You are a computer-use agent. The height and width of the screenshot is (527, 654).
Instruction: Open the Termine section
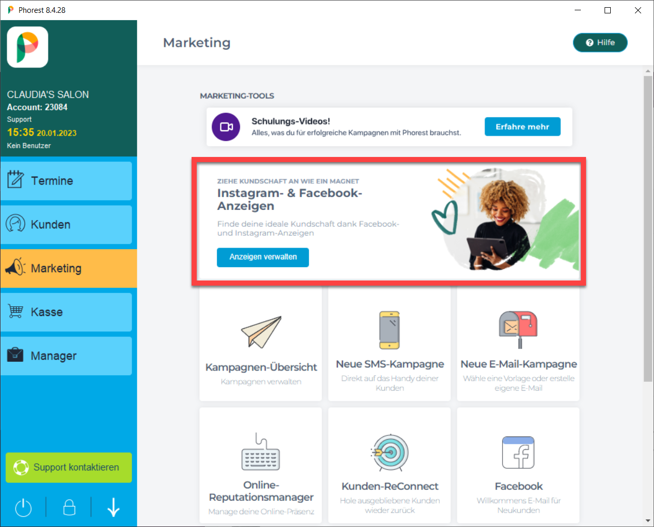(x=66, y=181)
